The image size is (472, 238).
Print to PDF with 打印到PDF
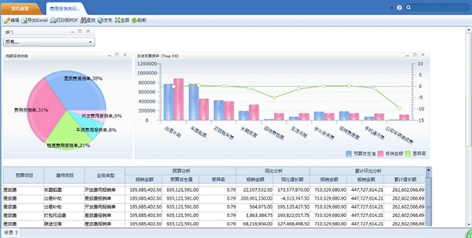pos(64,20)
